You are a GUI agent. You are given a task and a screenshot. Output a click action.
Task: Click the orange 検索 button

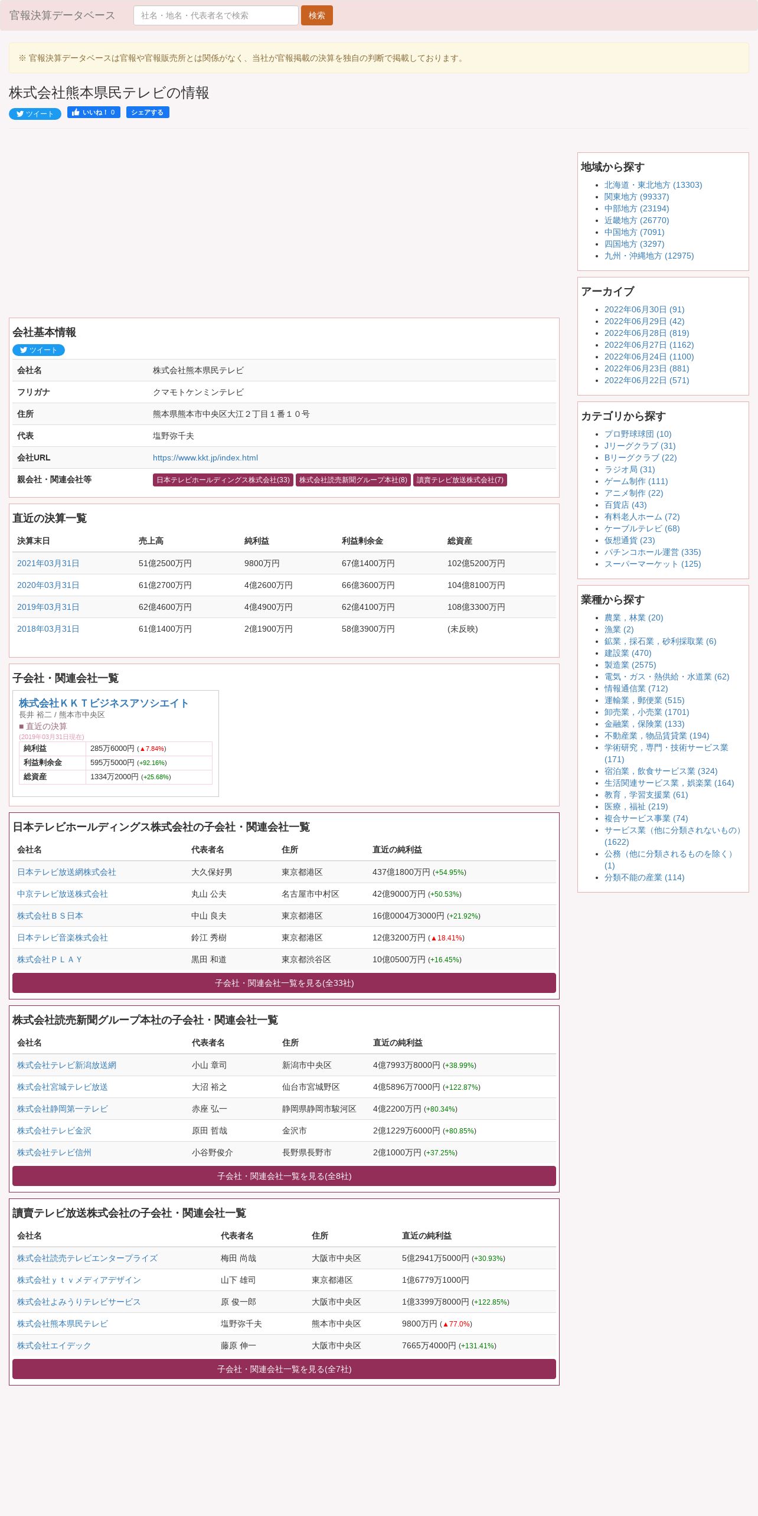[316, 15]
